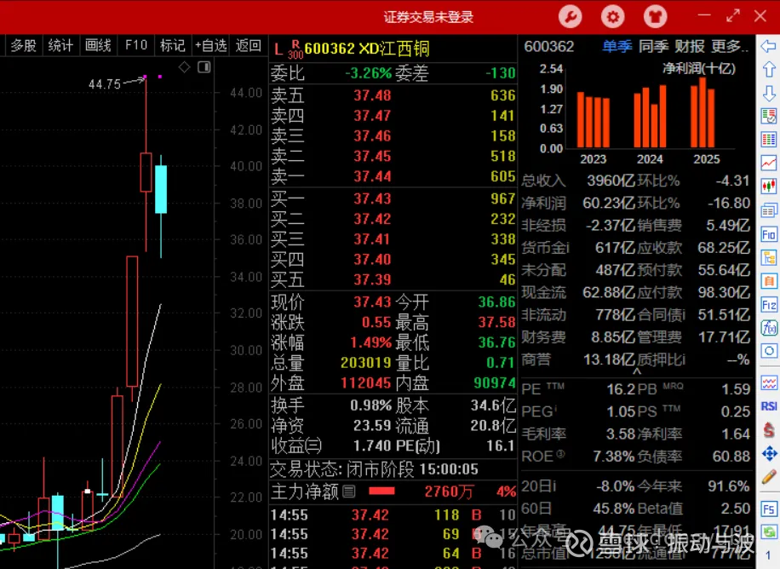Open the wrench tools icon in title bar

570,17
